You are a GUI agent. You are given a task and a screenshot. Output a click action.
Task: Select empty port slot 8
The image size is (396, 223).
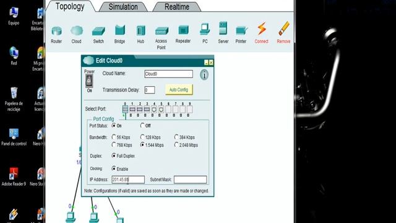183,110
